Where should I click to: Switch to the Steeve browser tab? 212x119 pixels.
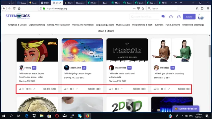coord(22,3)
